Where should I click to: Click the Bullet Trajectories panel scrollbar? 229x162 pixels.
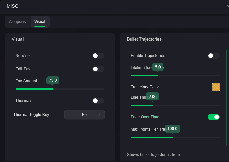227,97
